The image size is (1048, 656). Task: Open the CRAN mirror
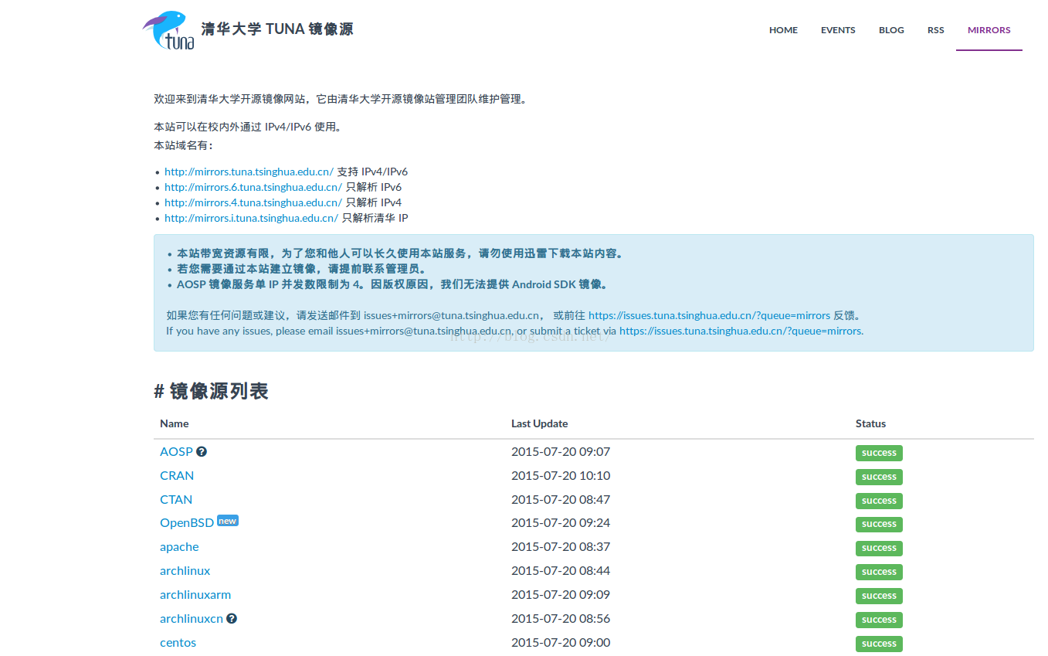177,475
